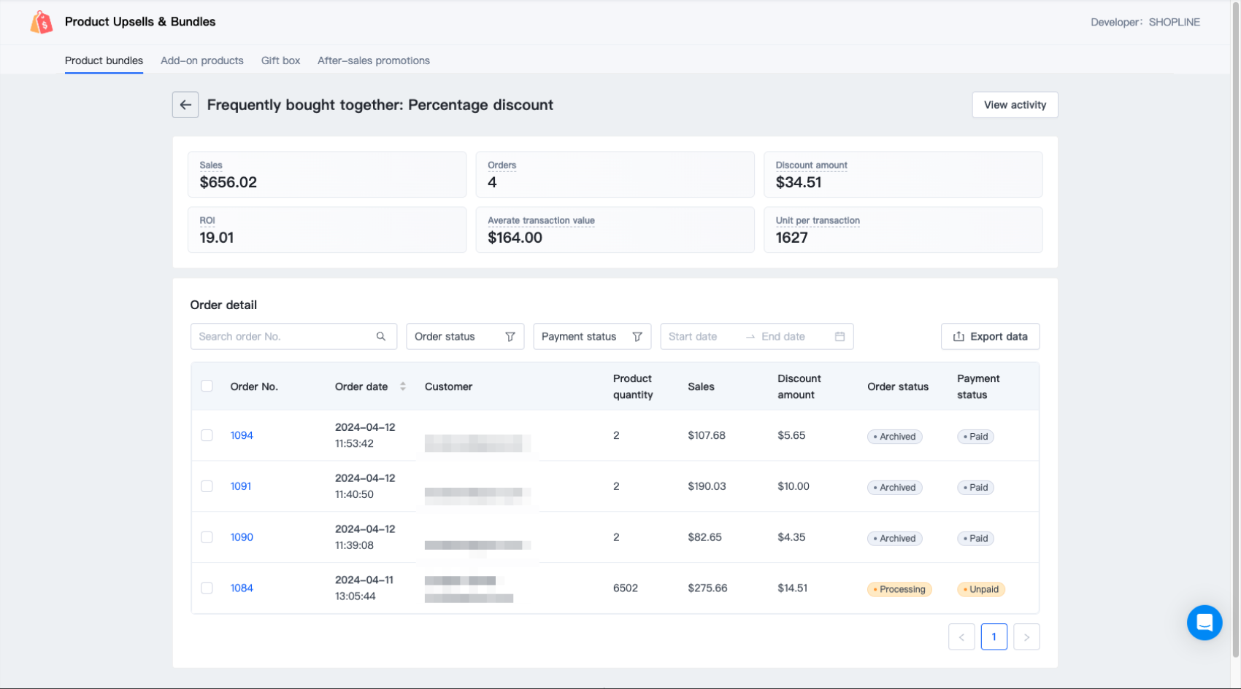Go to previous page arrow

(961, 637)
